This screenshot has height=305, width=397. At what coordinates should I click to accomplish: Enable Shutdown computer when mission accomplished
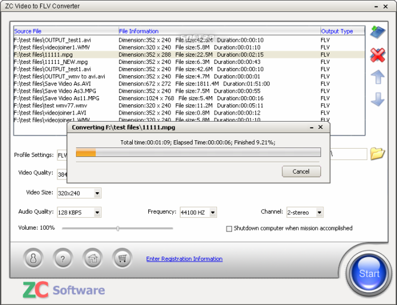click(229, 229)
